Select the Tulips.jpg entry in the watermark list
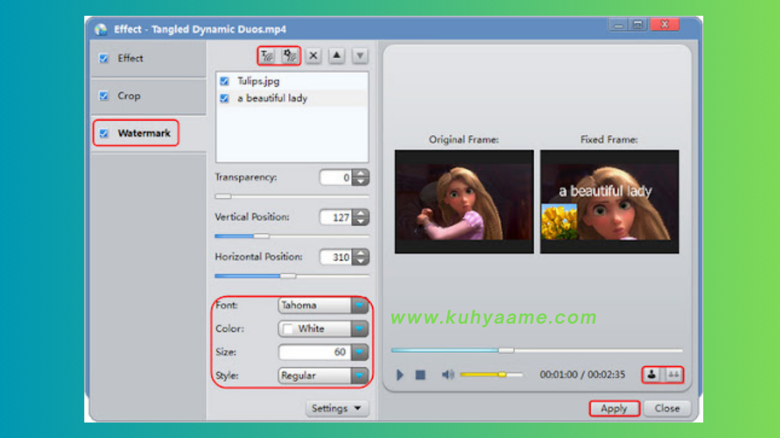 [x=292, y=81]
